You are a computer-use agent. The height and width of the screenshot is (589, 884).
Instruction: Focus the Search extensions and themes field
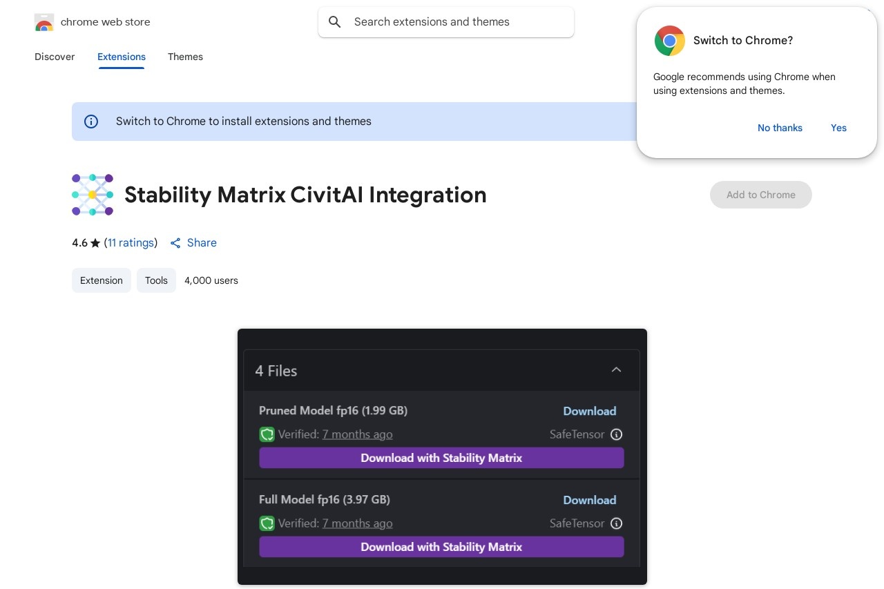(446, 22)
